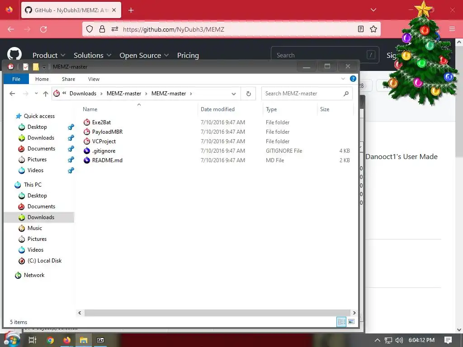Open the View ribbon tab
The image size is (463, 347).
[x=94, y=79]
